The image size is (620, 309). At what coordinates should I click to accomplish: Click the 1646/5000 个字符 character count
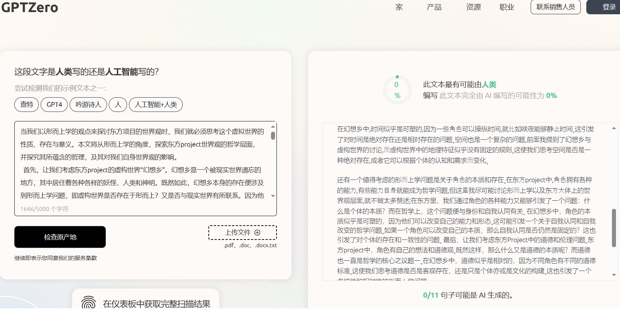pos(44,209)
